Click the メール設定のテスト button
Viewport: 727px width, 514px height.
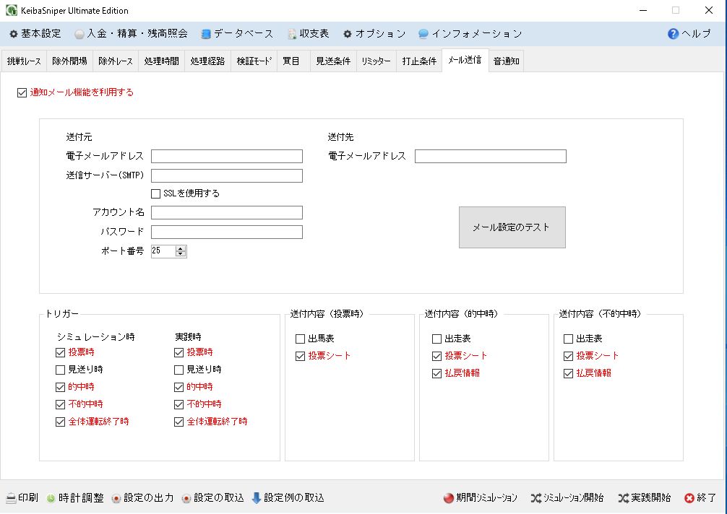(512, 227)
